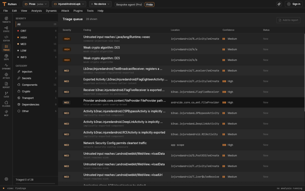
Task: Filter by Components category
Action: 37,85
